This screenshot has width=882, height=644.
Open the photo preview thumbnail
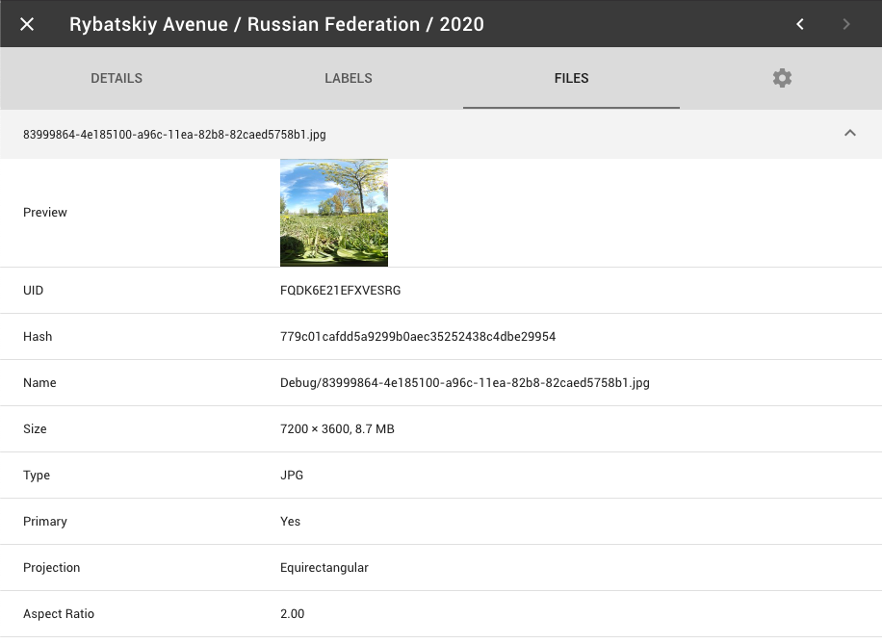click(x=333, y=212)
